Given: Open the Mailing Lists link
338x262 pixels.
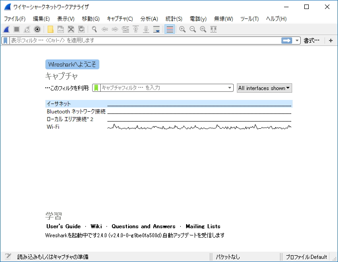Looking at the screenshot, I should tap(203, 226).
